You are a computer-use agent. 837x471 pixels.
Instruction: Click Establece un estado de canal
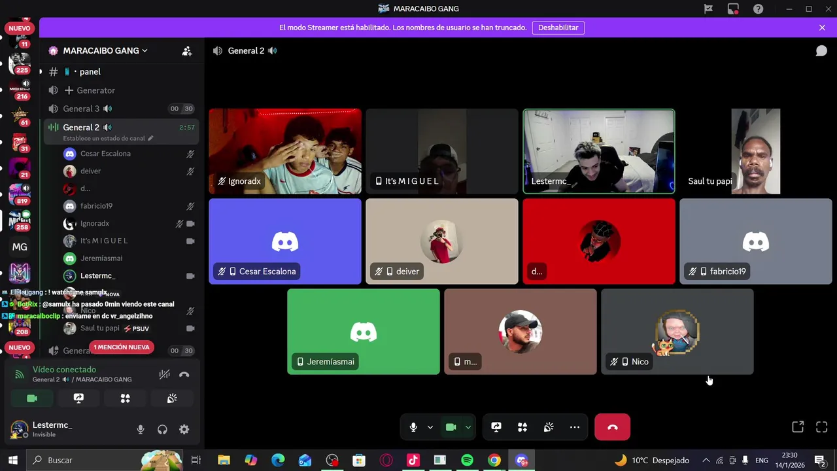(x=108, y=139)
